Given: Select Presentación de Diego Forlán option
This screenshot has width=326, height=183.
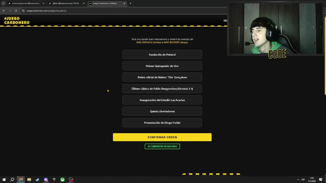Looking at the screenshot, I should (162, 123).
